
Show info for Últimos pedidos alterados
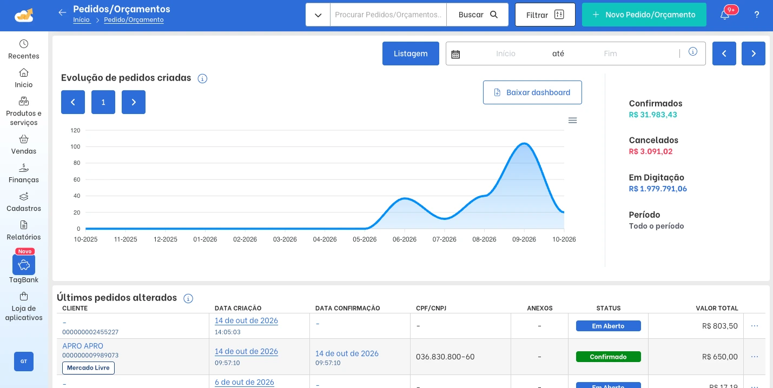pyautogui.click(x=188, y=298)
